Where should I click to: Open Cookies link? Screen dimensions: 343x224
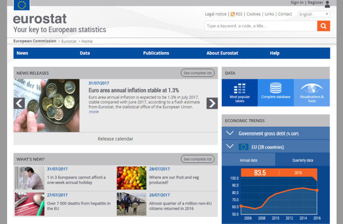pos(254,14)
